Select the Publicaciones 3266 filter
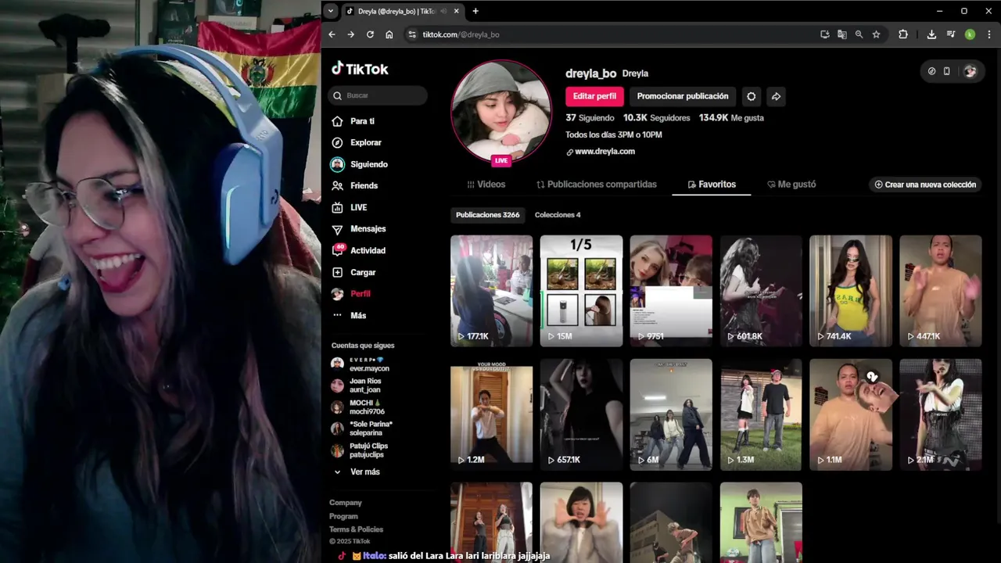Screen dimensions: 1001x563 pyautogui.click(x=487, y=215)
